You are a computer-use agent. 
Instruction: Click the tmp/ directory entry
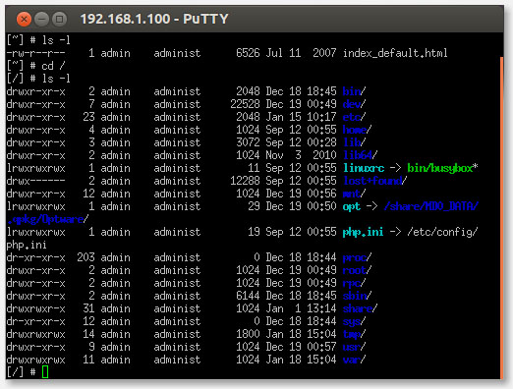[x=354, y=334]
